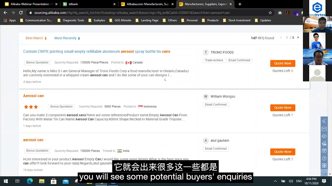Open Custom CMYK printing aerosol can RFQ
The height and width of the screenshot is (186, 332).
pos(97,51)
